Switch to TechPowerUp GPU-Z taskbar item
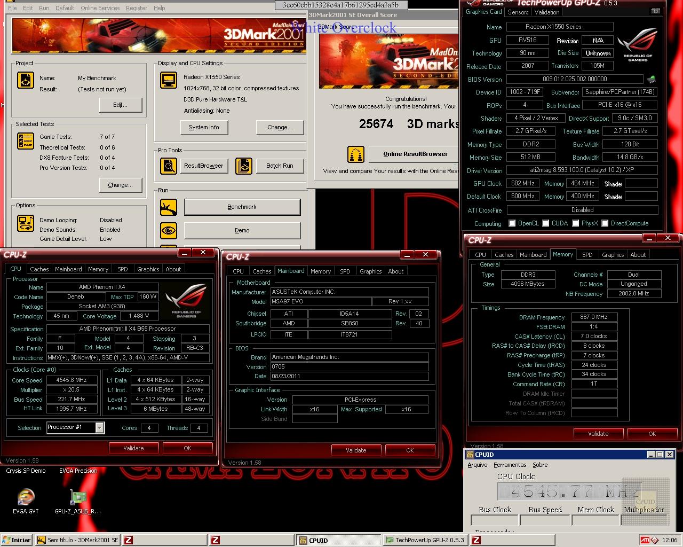Screen dimensions: 683x547 (x=425, y=540)
